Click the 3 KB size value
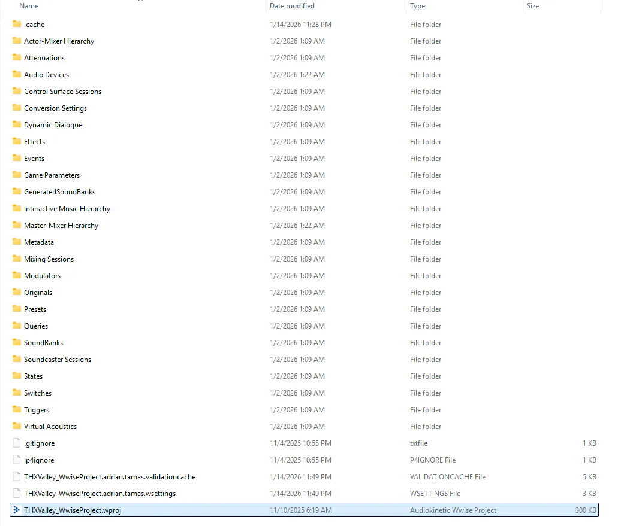 pos(589,493)
